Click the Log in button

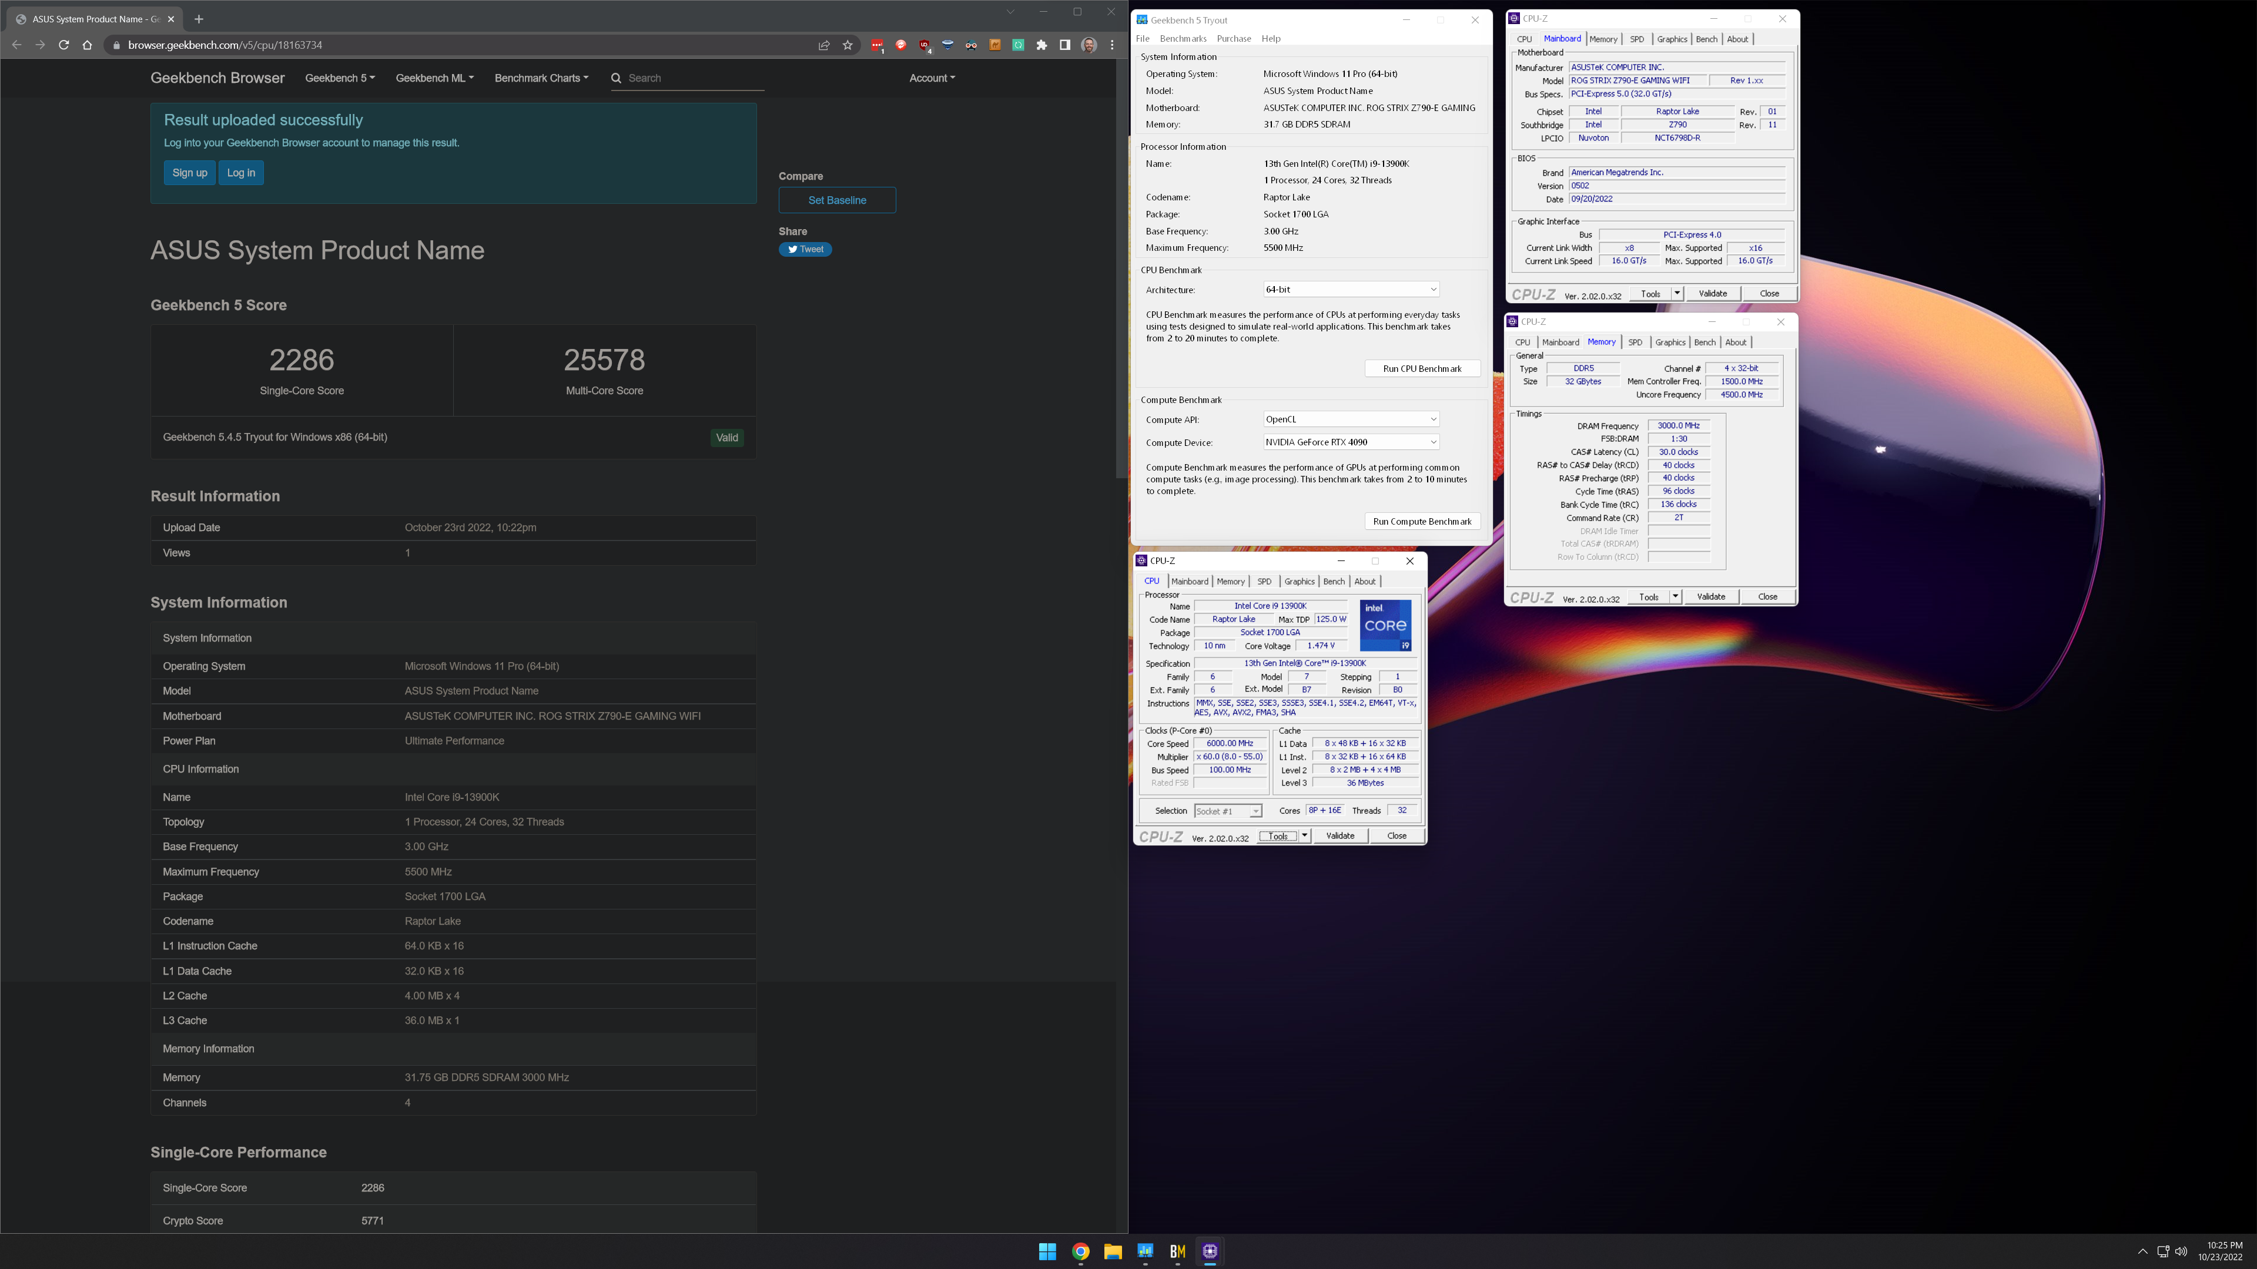(241, 173)
